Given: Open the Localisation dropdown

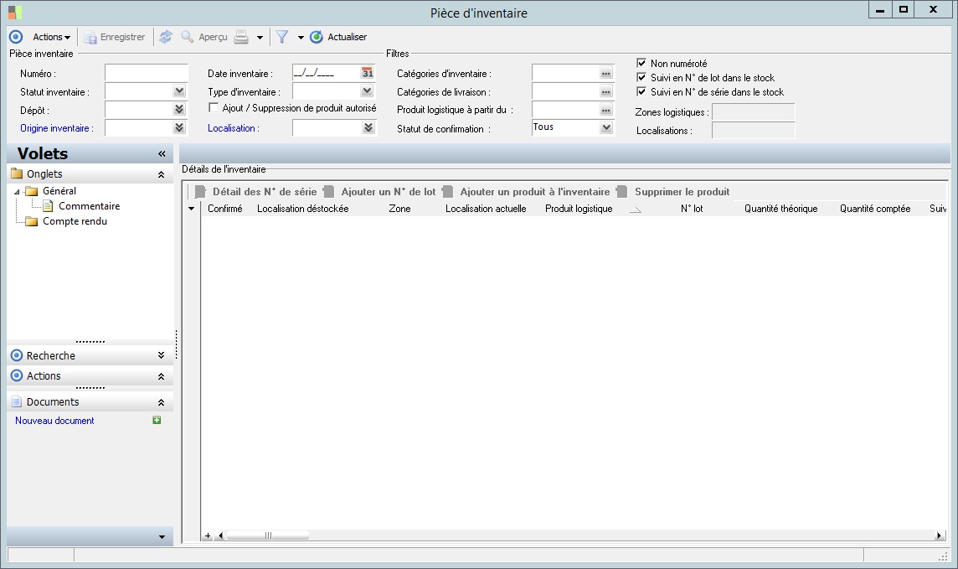Looking at the screenshot, I should (368, 127).
